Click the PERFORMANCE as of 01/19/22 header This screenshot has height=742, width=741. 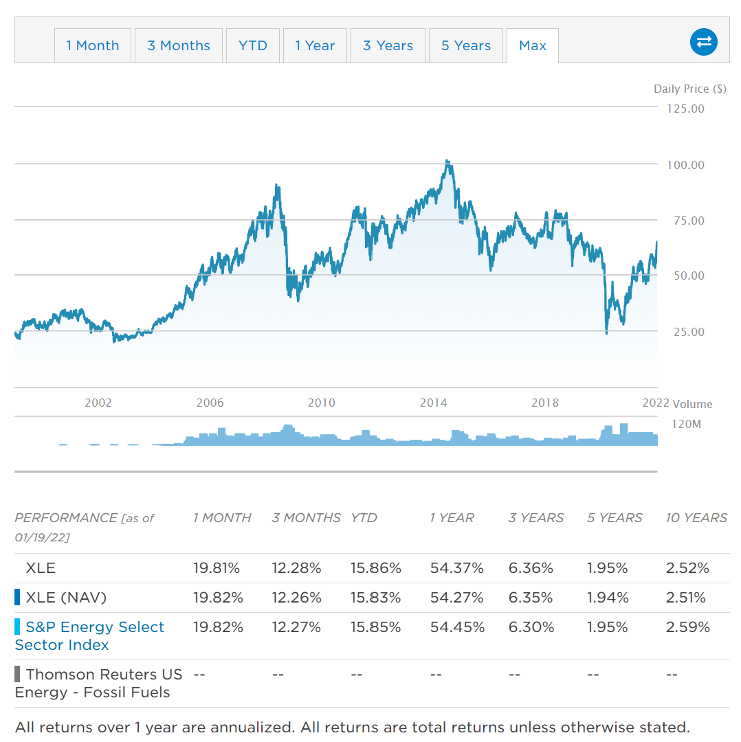pos(85,527)
